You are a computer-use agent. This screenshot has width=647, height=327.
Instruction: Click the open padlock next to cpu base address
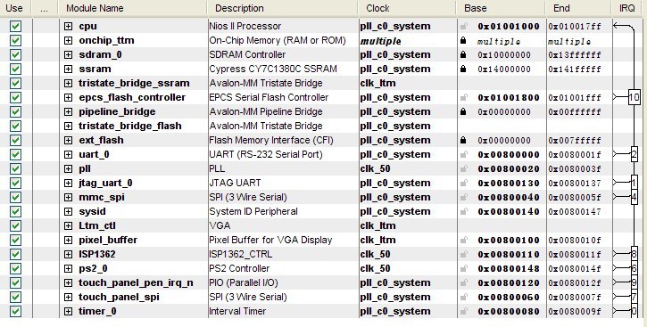[x=464, y=26]
